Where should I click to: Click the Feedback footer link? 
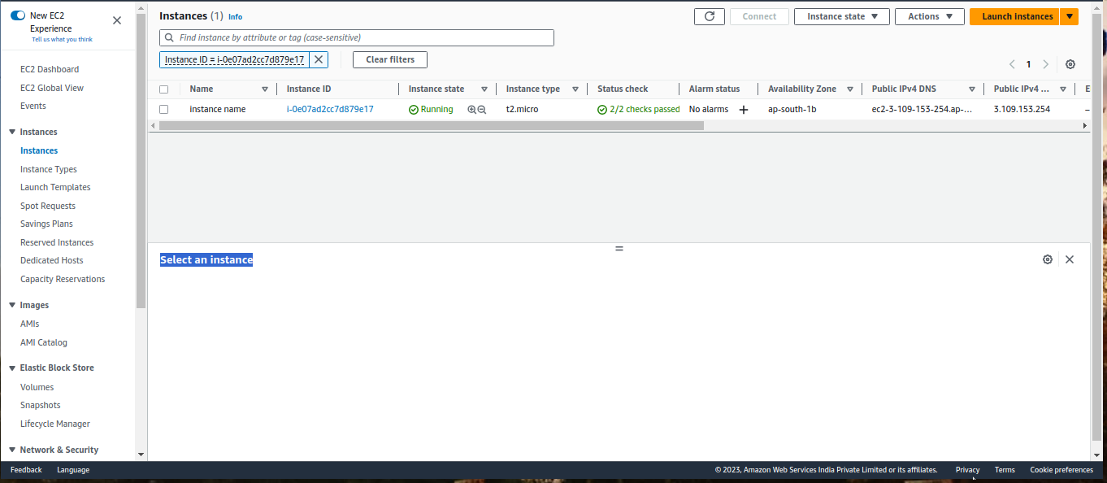coord(26,470)
